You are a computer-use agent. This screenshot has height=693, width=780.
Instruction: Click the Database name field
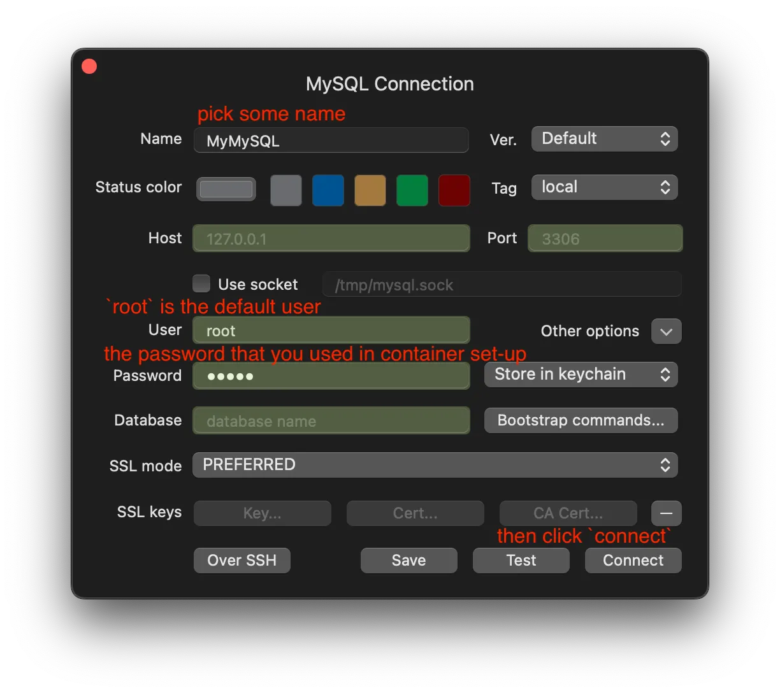[331, 420]
